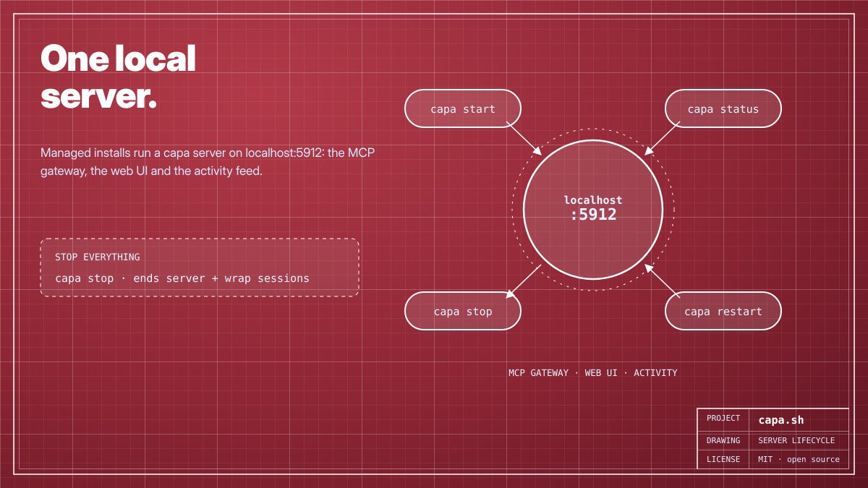868x488 pixels.
Task: Click the "LICENSE" cell in title block
Action: tap(723, 459)
